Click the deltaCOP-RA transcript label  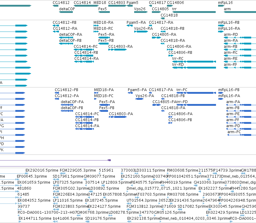(x=70, y=35)
